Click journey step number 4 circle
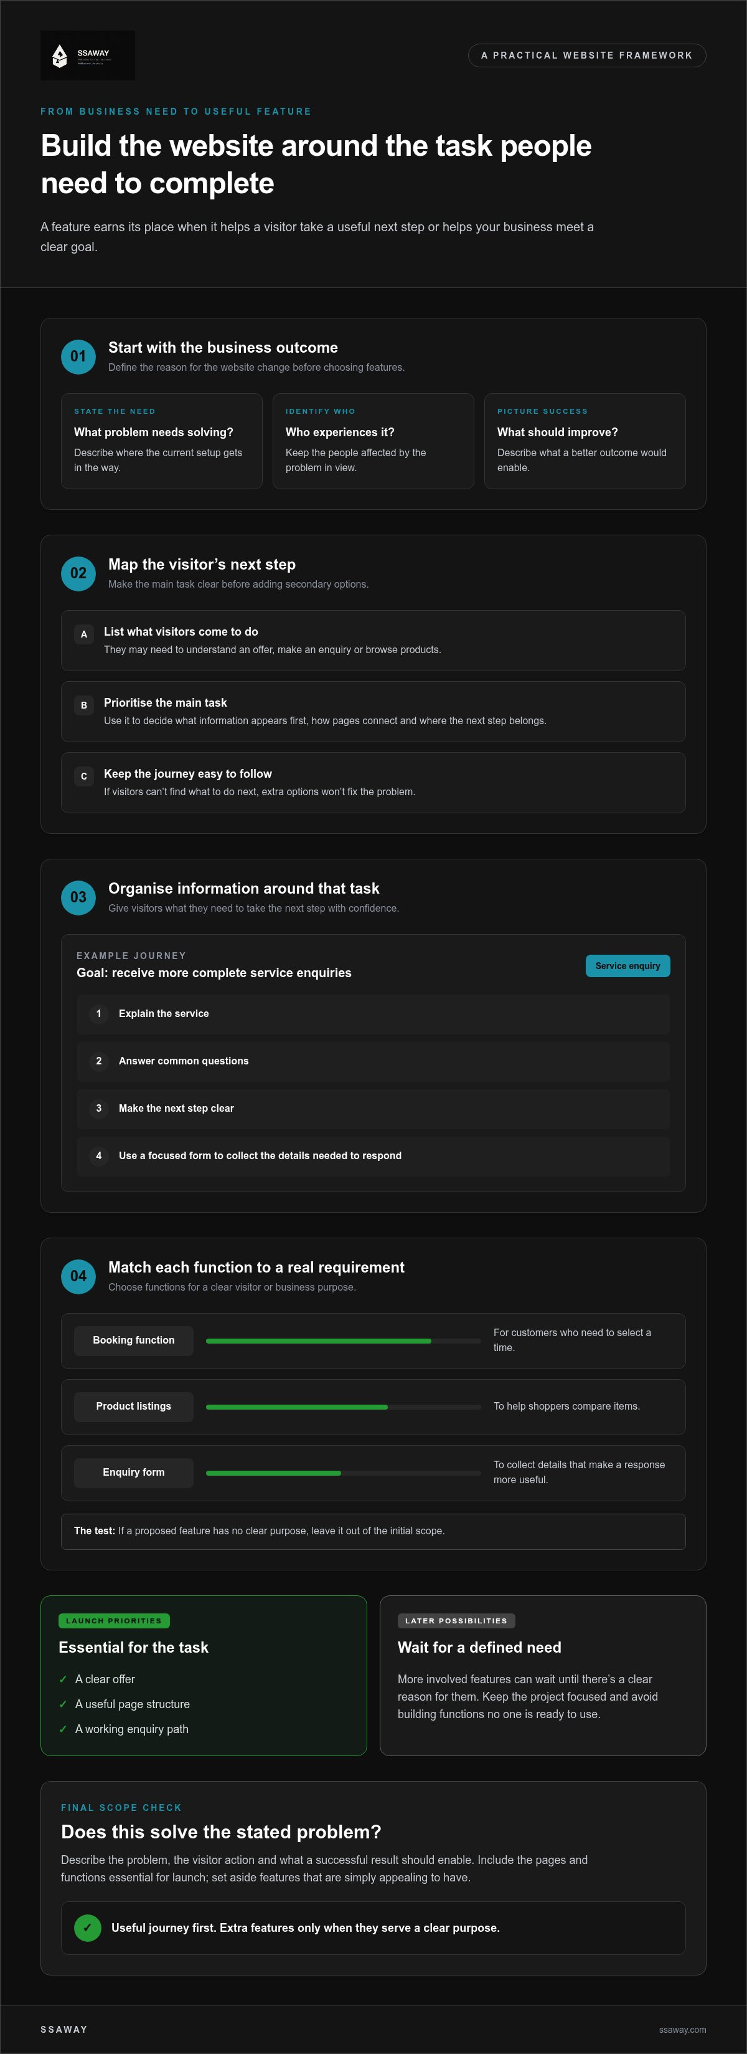This screenshot has height=2054, width=747. (x=99, y=1156)
